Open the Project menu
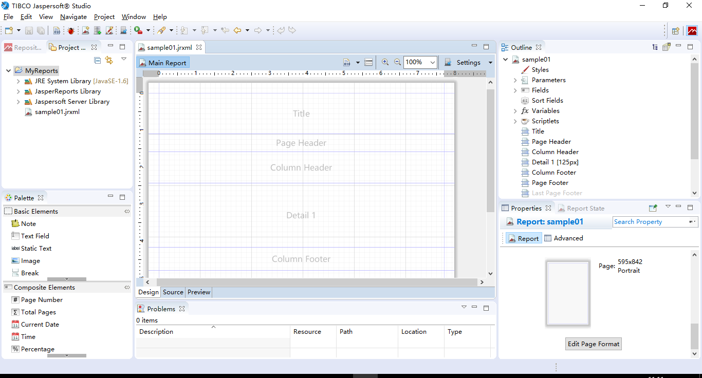 pyautogui.click(x=104, y=17)
